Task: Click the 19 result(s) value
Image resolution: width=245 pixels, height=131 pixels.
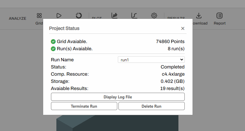Action: [172, 89]
